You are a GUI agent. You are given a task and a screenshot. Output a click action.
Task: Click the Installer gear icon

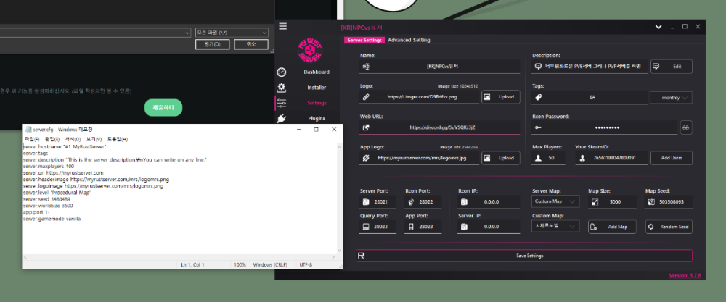[282, 88]
